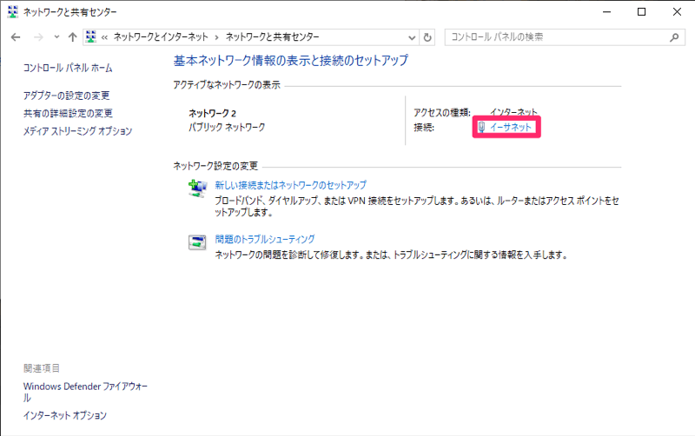Open コントロール パネル ホーム
The width and height of the screenshot is (695, 436).
pos(68,68)
